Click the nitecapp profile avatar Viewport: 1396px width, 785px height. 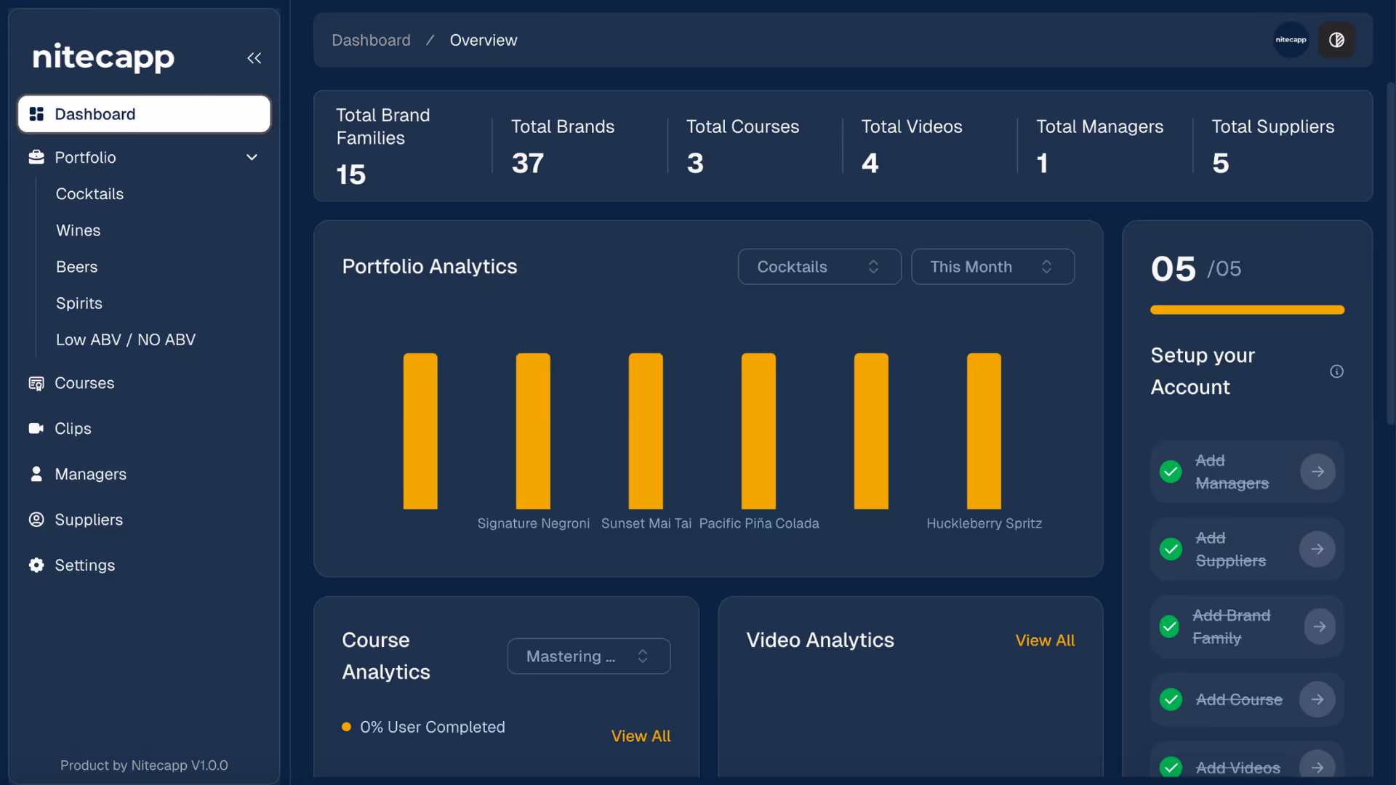click(x=1291, y=40)
